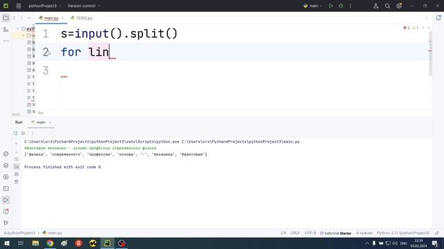444x249 pixels.
Task: Click the 'for' breadcrumb below the editor
Action: [40, 113]
